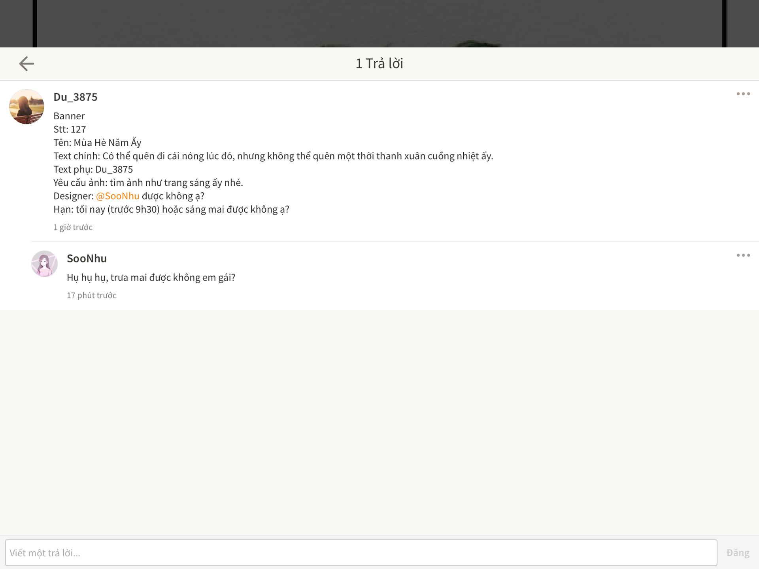Select the '1 Trả lời' header title
Image resolution: width=759 pixels, height=569 pixels.
click(x=379, y=64)
